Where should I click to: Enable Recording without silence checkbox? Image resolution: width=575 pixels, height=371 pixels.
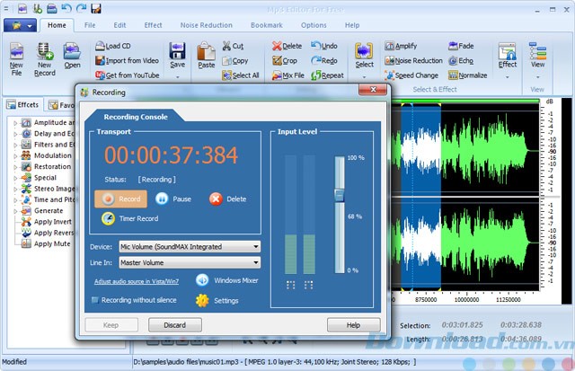tap(94, 300)
